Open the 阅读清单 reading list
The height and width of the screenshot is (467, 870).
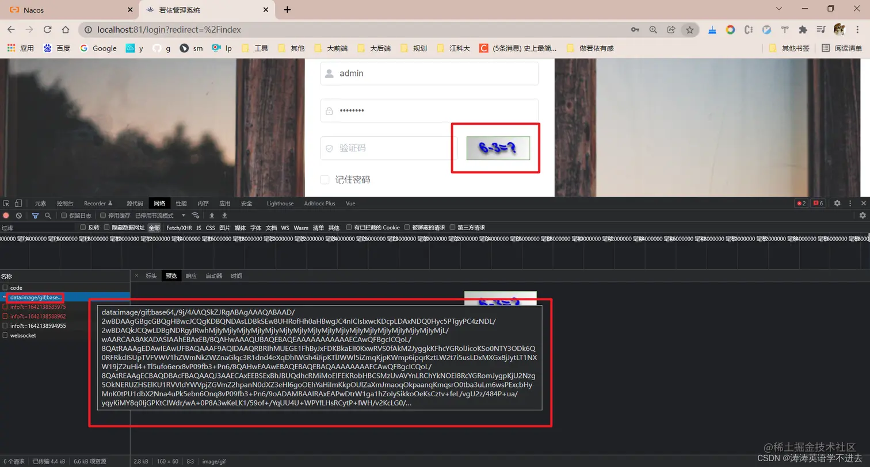[x=842, y=48]
